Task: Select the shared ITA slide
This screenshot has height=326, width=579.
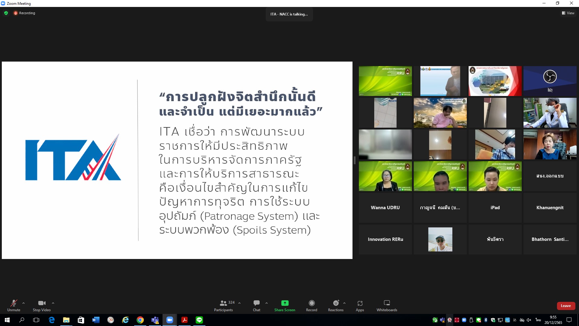Action: point(177,160)
